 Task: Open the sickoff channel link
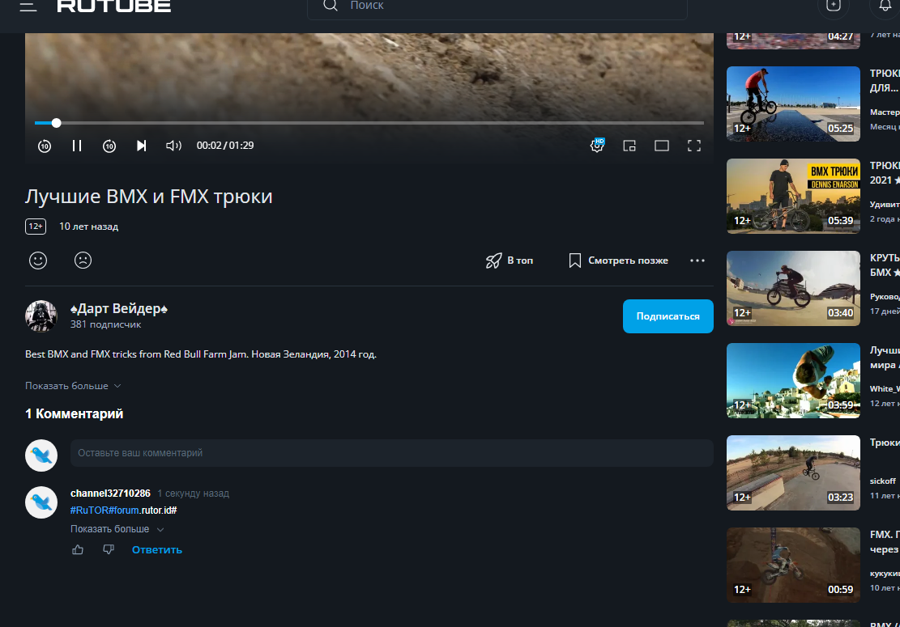[x=883, y=481]
